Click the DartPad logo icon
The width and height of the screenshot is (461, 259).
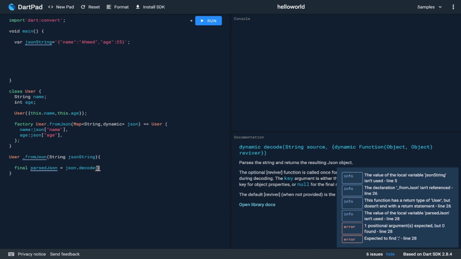click(x=12, y=7)
